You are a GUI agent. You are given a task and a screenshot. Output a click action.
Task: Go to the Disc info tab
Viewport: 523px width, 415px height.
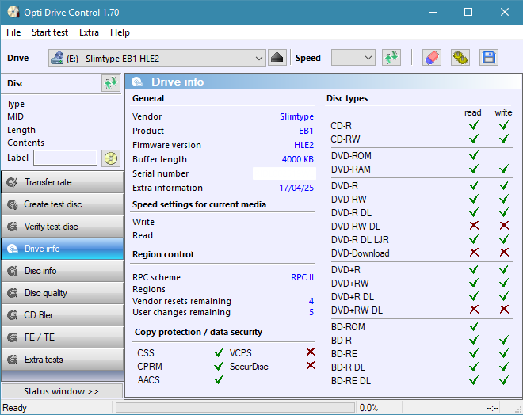click(63, 271)
